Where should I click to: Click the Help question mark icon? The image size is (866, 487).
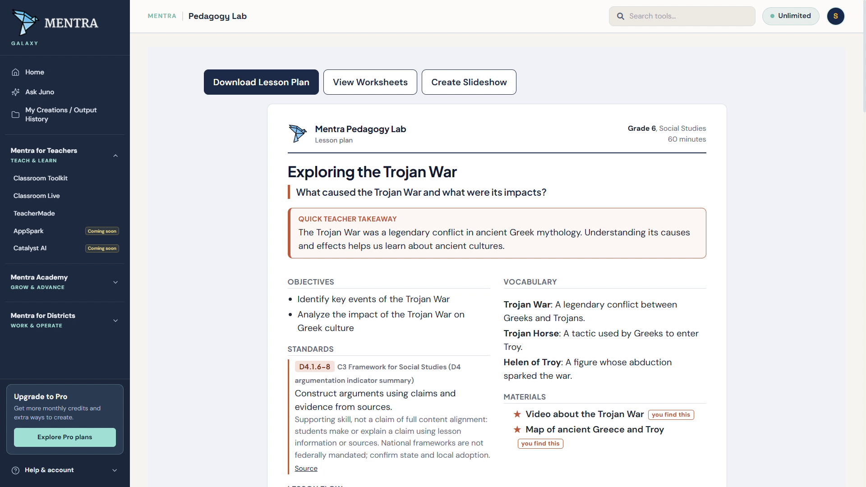point(15,470)
